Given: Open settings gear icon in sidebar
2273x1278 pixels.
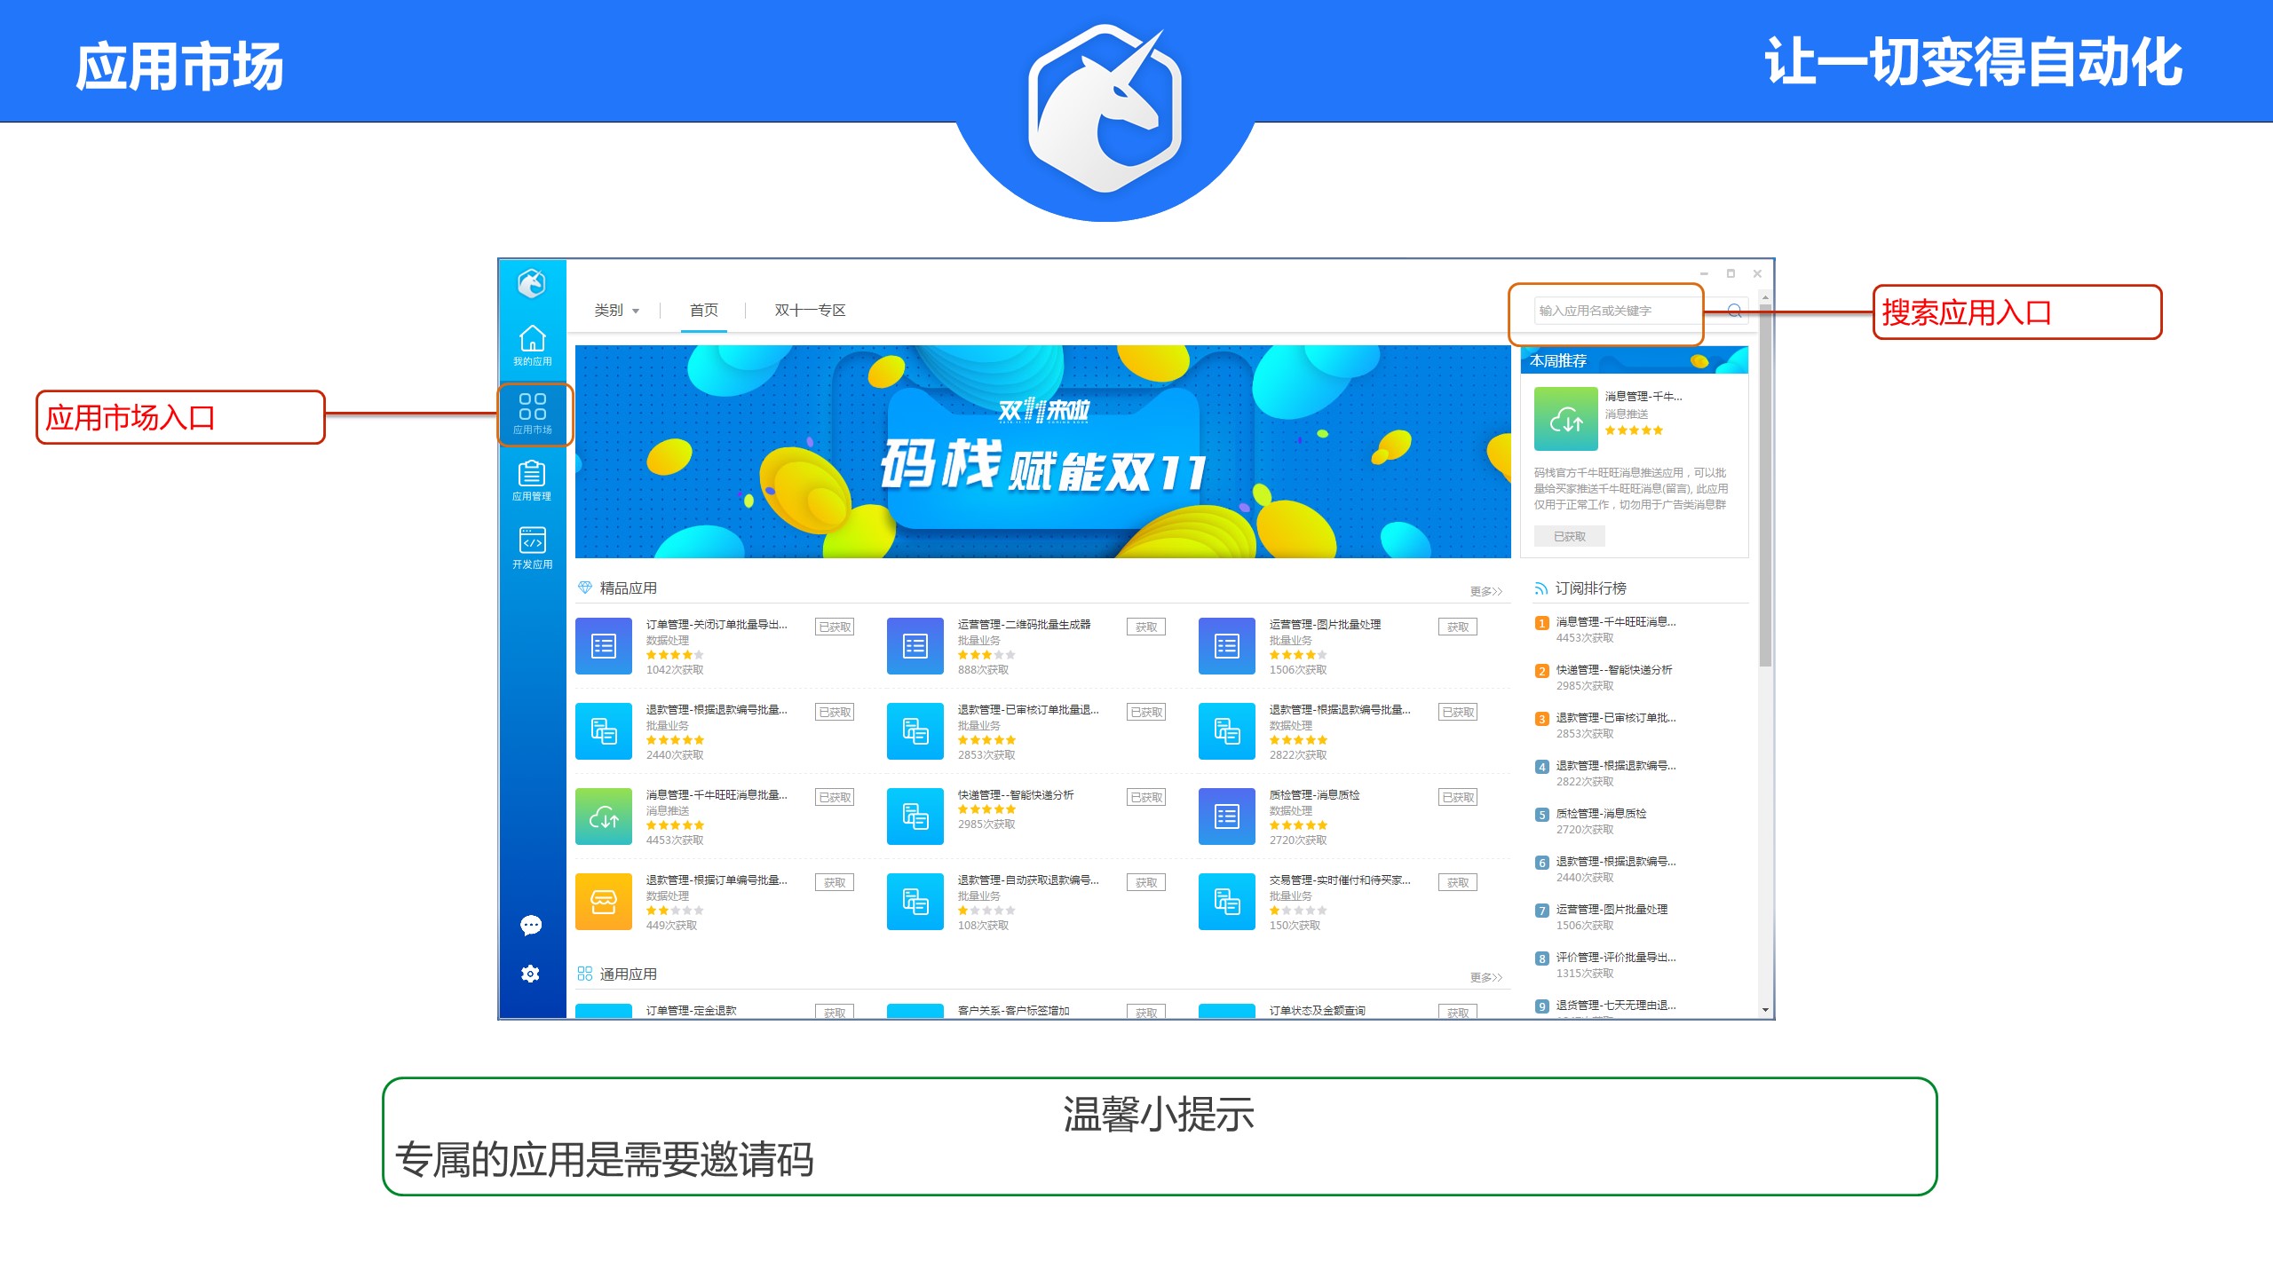Looking at the screenshot, I should 531,974.
